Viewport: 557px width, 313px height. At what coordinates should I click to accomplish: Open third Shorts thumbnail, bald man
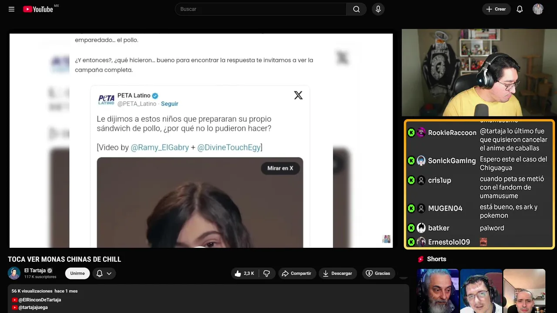pyautogui.click(x=524, y=291)
